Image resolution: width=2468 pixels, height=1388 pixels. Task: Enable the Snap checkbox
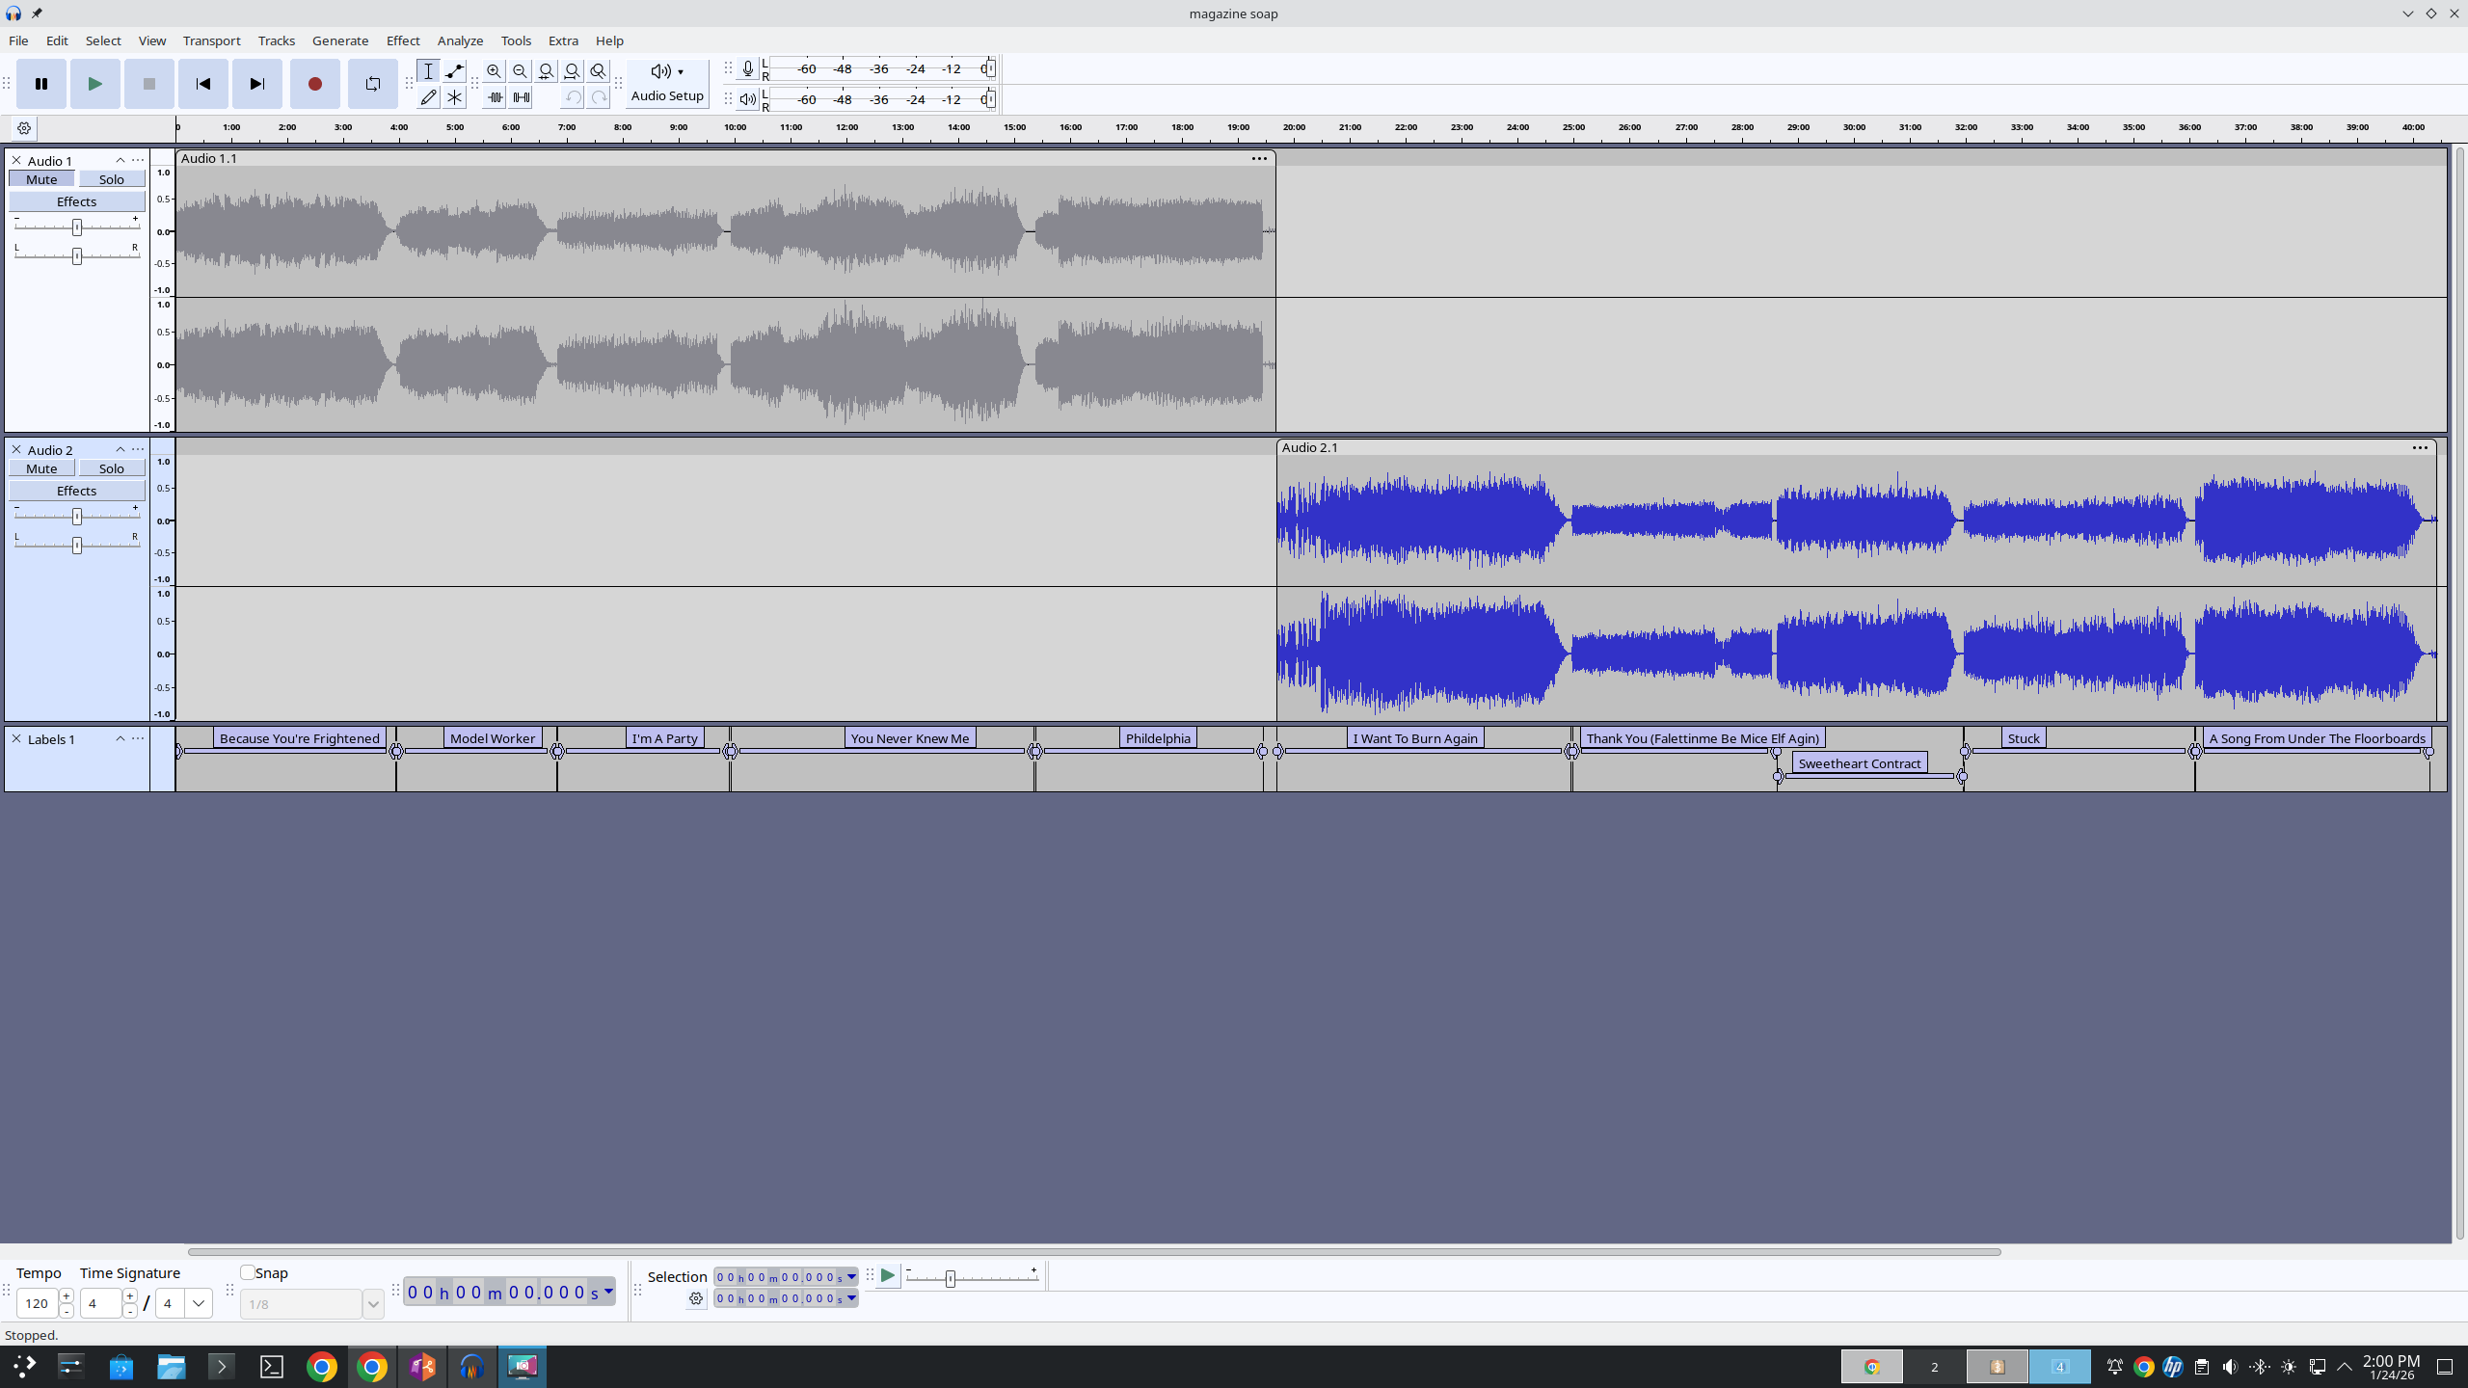click(x=248, y=1272)
